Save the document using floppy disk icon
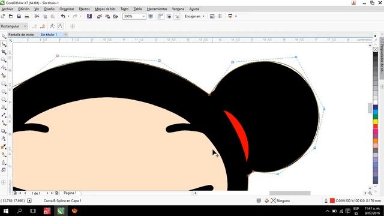This screenshot has height=216, width=384. 19,16
